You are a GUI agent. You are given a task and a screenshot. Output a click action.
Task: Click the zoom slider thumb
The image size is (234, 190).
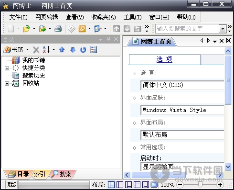tap(200, 185)
